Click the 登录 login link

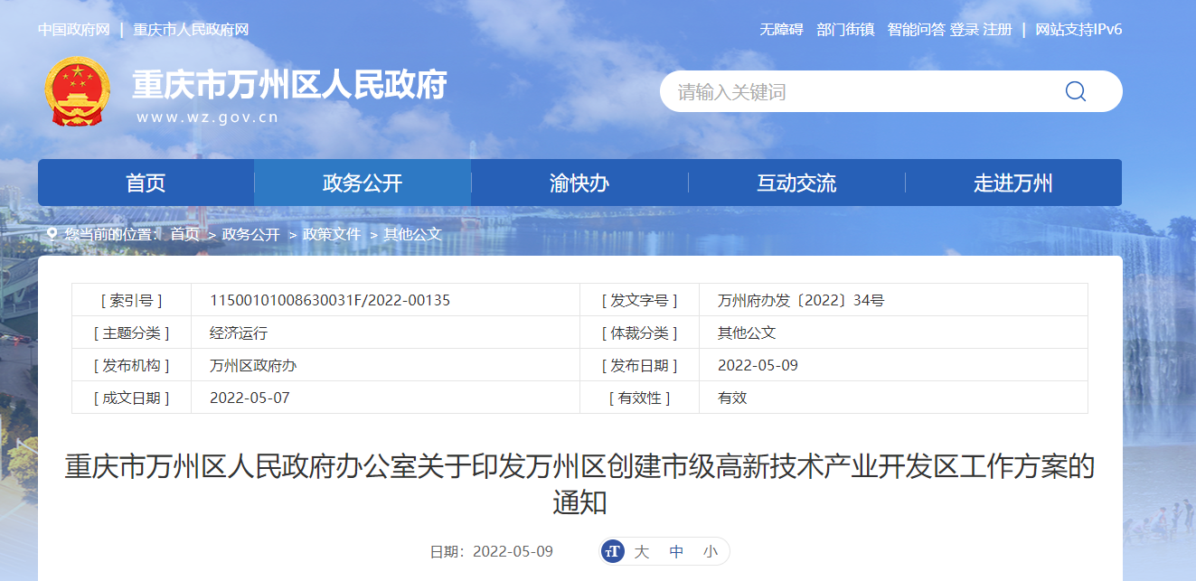pyautogui.click(x=965, y=30)
